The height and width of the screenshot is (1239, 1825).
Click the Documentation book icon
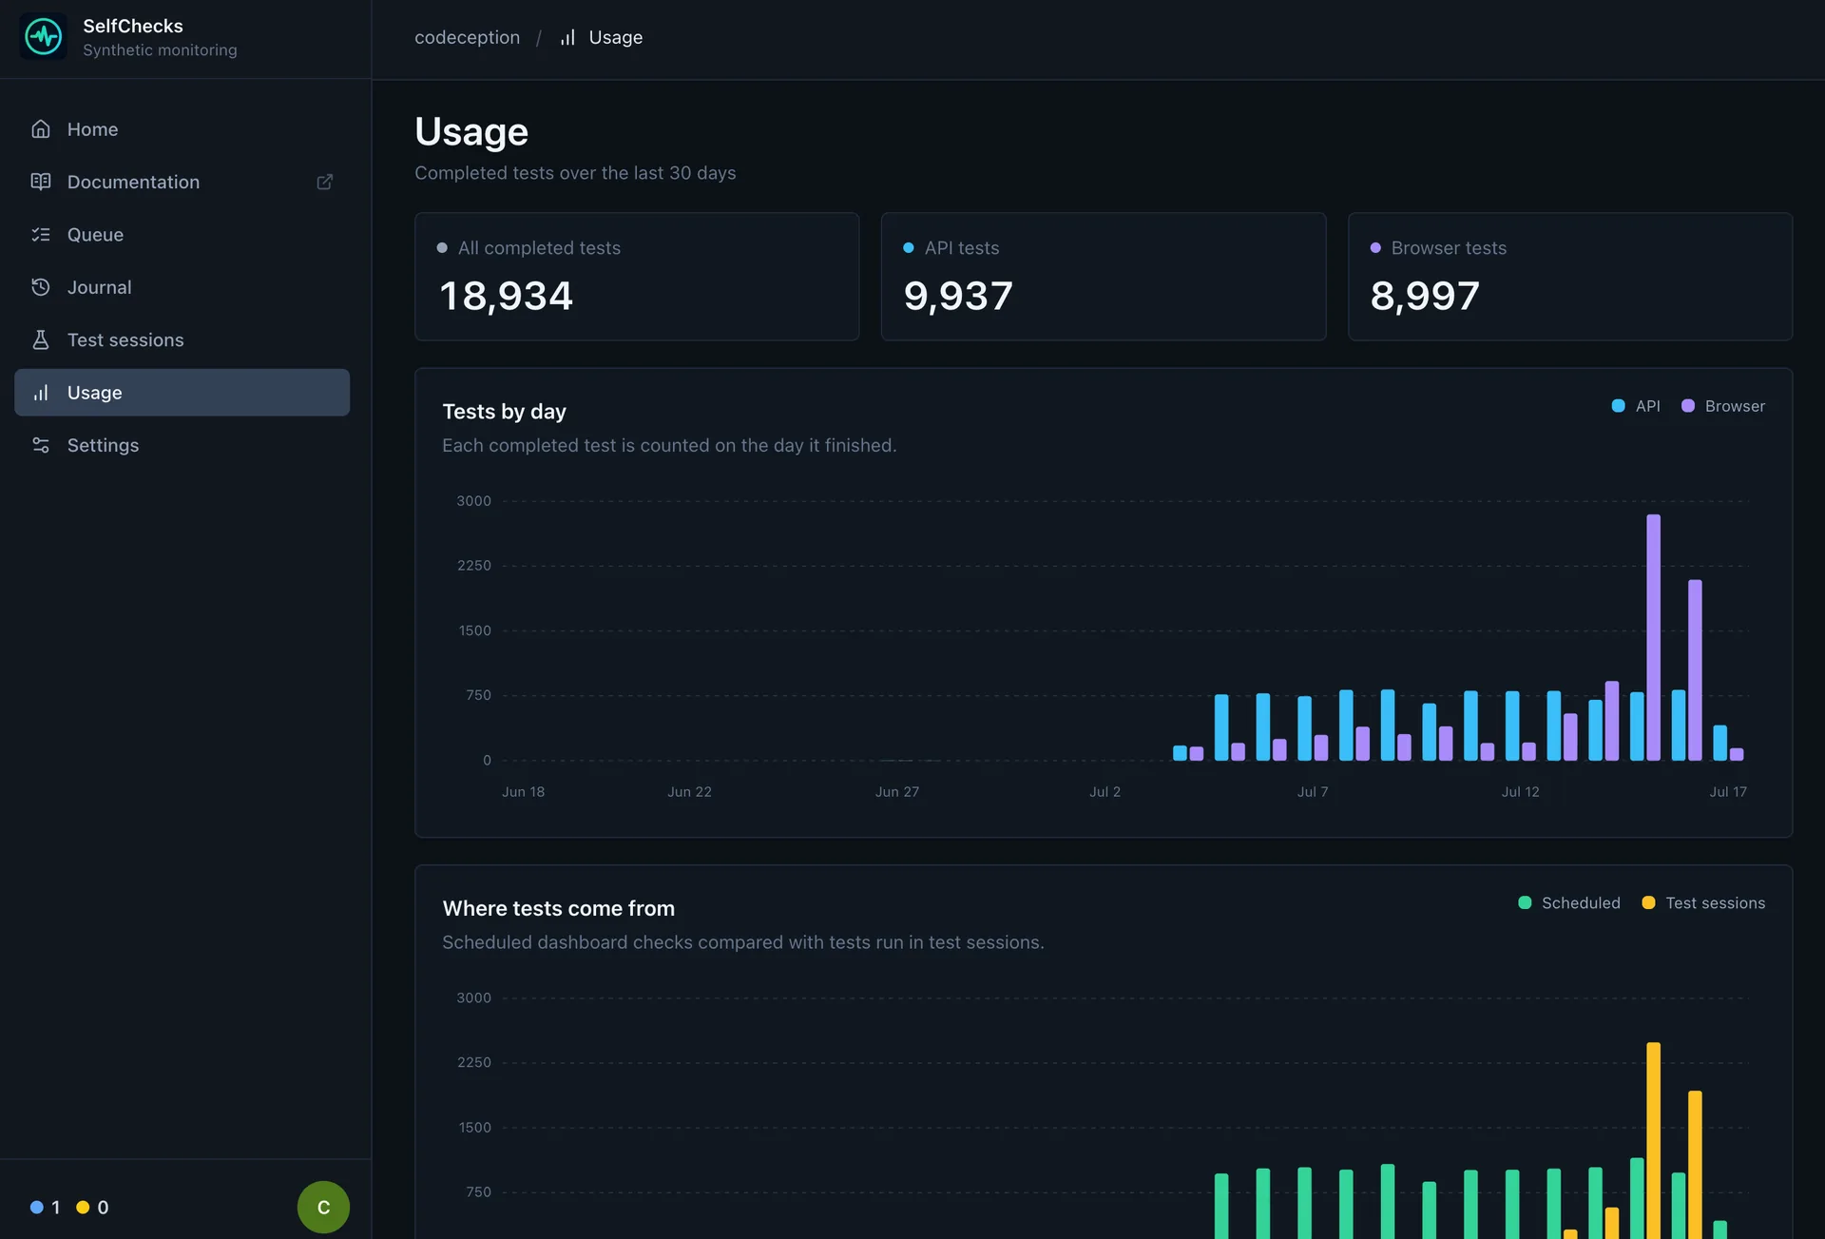tap(41, 182)
